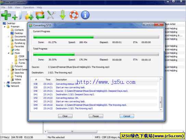Viewport: 186px width, 140px height.
Task: Click the Clear button in converting dialog
Action: pyautogui.click(x=65, y=116)
